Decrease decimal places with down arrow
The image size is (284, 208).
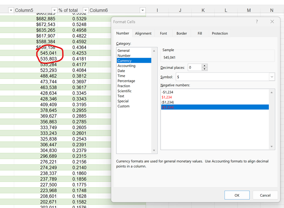[204, 69]
